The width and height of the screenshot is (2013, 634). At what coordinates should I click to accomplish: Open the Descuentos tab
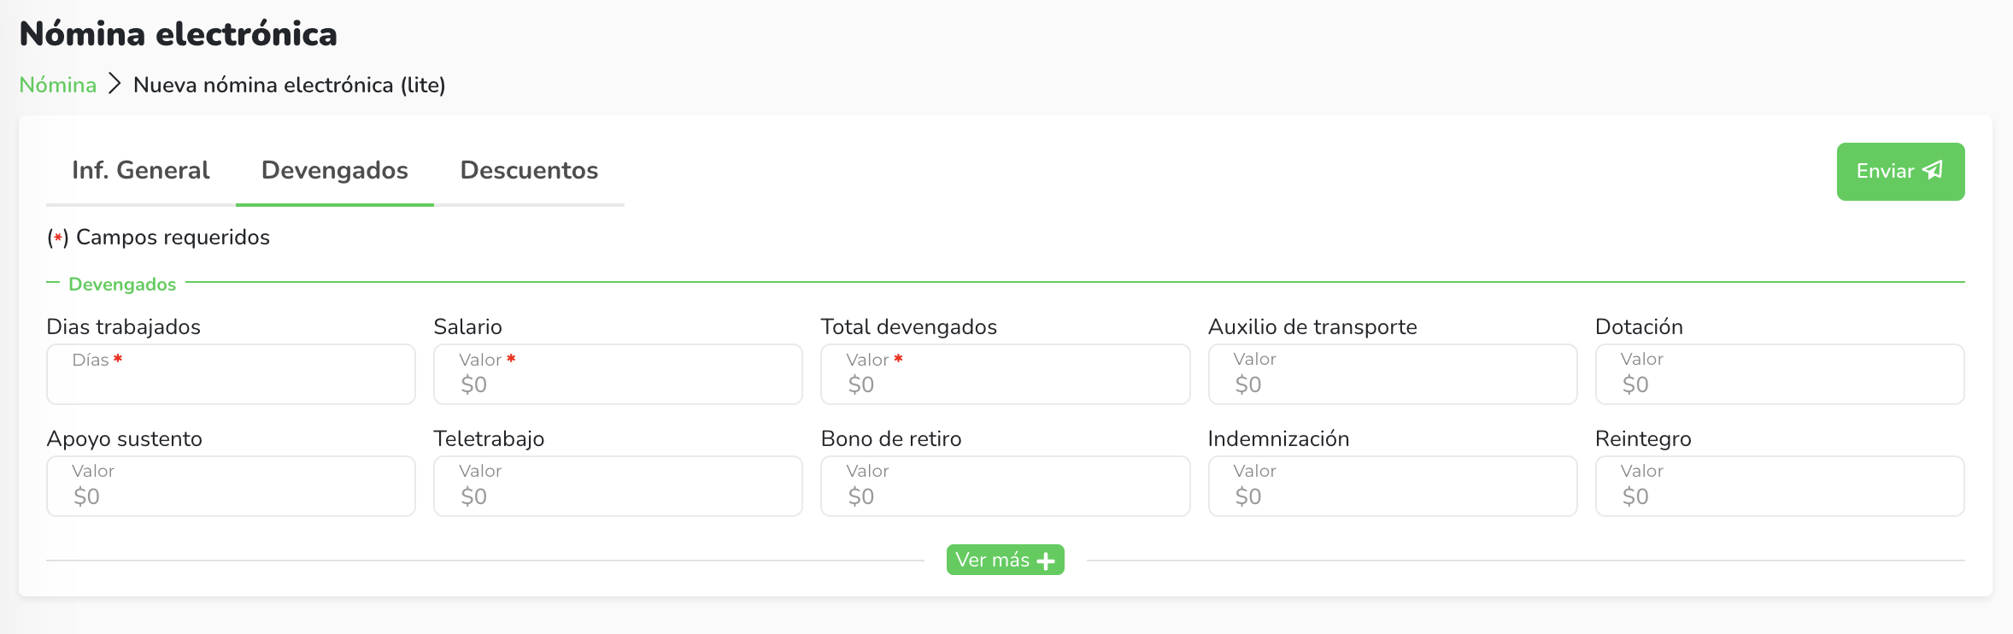coord(529,171)
